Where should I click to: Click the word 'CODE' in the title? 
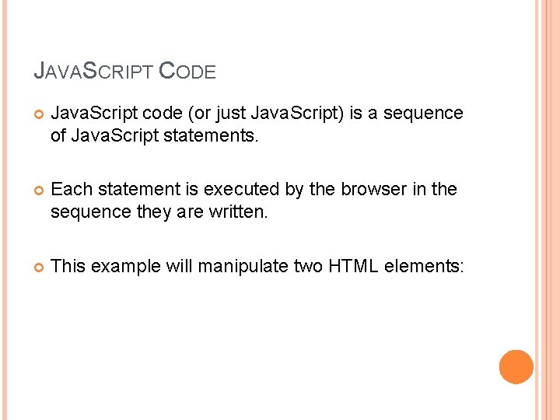point(187,72)
